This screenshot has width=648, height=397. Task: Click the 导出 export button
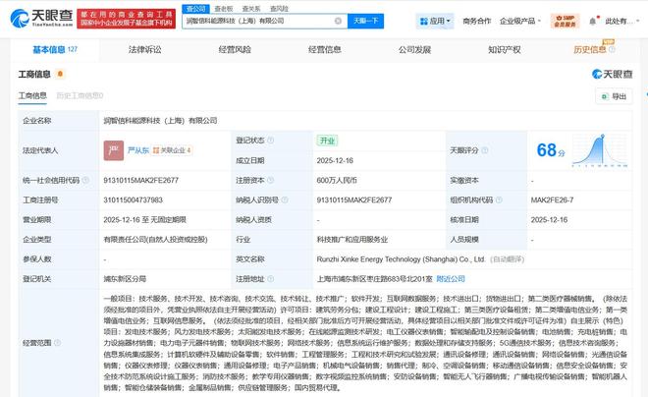point(614,96)
